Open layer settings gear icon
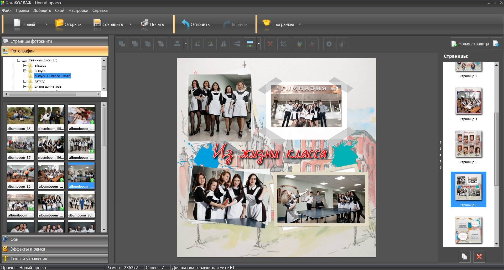 point(329,44)
